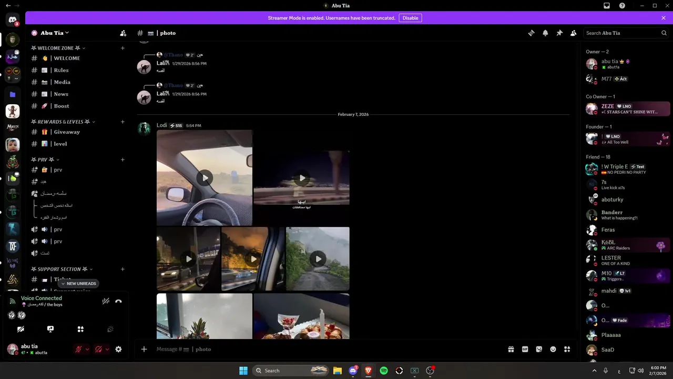Open Discord direct messages home icon
The width and height of the screenshot is (673, 379).
click(x=13, y=20)
